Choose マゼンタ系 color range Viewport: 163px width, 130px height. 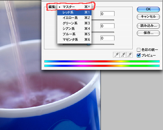[74, 40]
